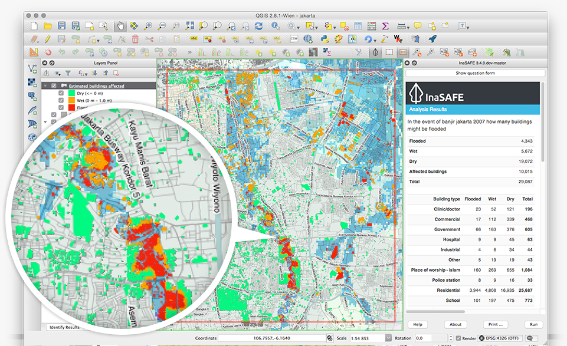The height and width of the screenshot is (346, 567).
Task: Refresh the map canvas
Action: pyautogui.click(x=258, y=26)
